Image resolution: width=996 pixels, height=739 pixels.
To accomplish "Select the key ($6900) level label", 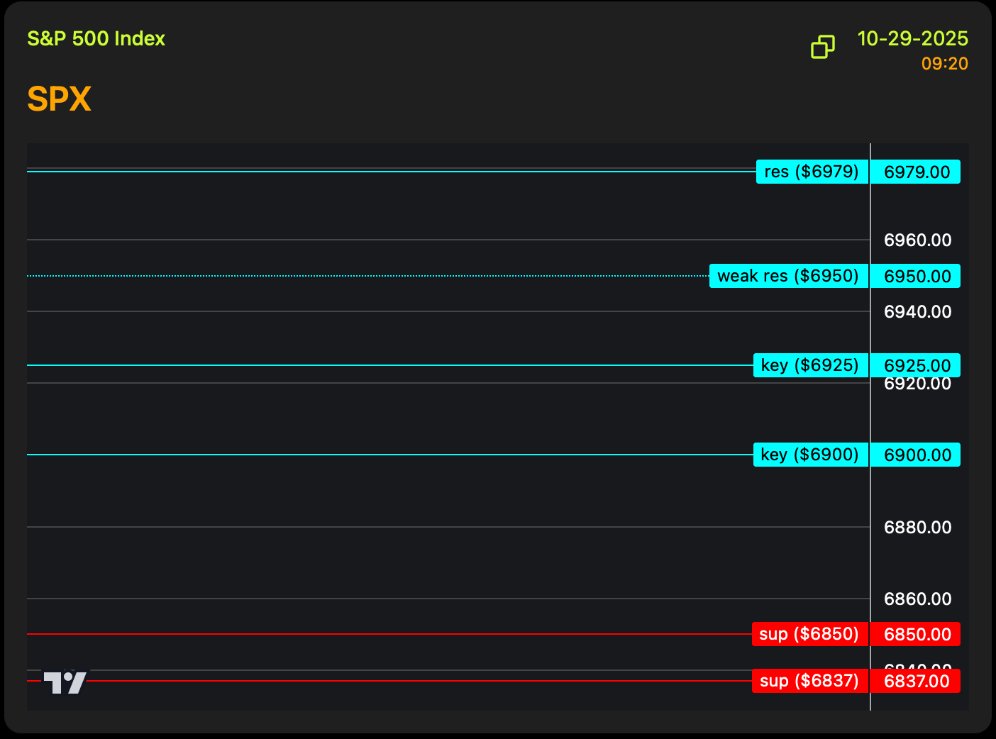I will click(x=810, y=455).
